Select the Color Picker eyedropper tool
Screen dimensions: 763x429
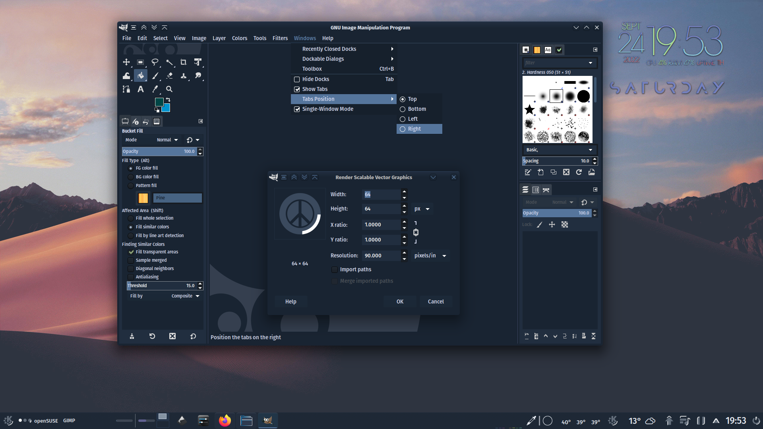click(x=155, y=89)
